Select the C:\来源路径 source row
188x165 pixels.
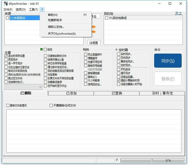25,18
